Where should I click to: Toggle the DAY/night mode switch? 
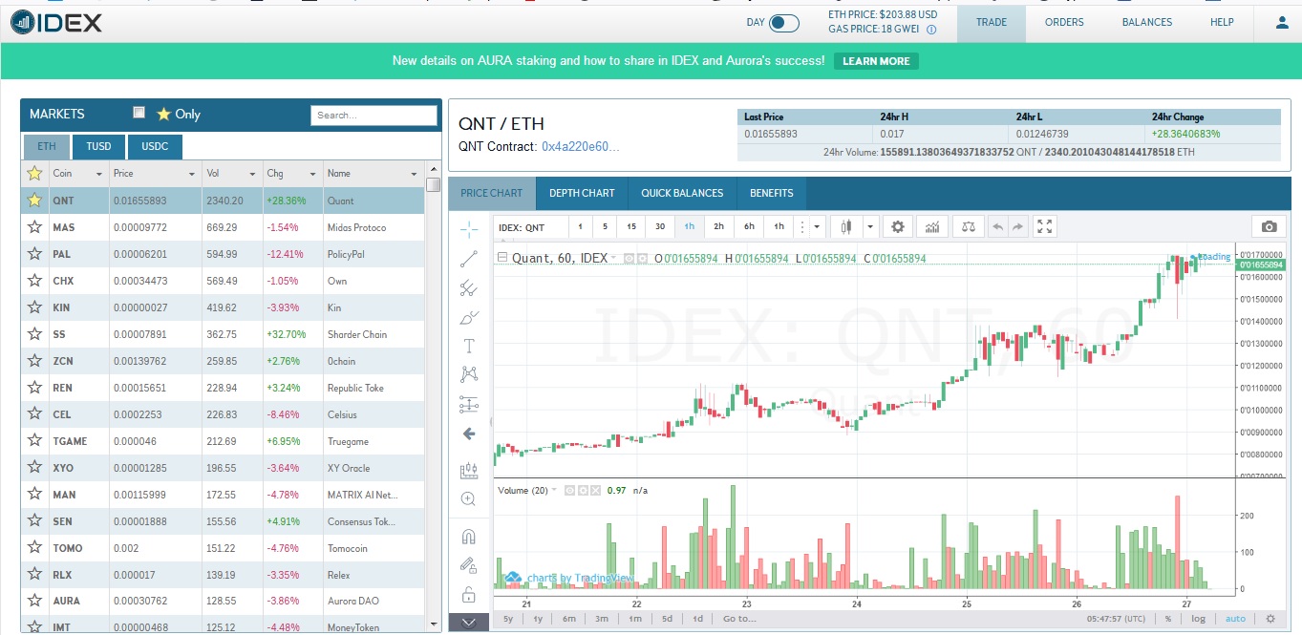(x=783, y=23)
